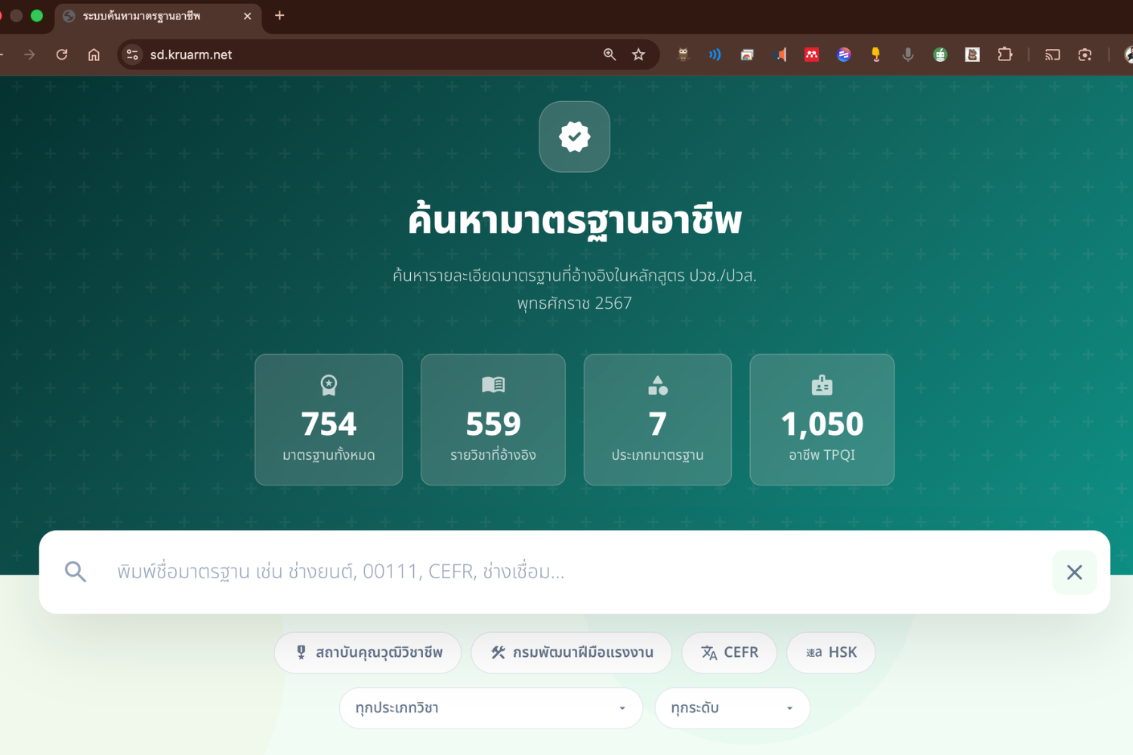The height and width of the screenshot is (755, 1133).
Task: Toggle the กรมพัฒนาฝีมือแรงงาน filter chip
Action: [x=572, y=652]
